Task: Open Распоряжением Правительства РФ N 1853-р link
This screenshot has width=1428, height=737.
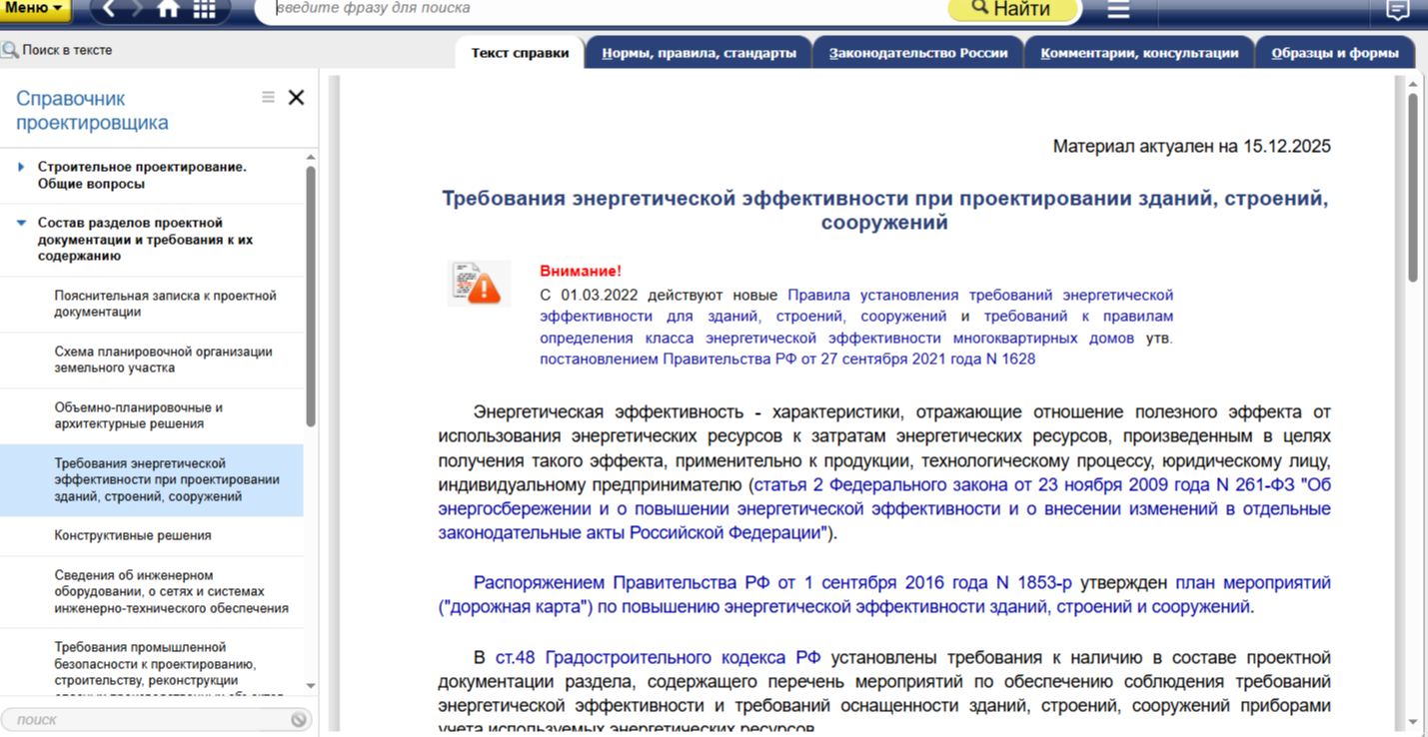Action: pyautogui.click(x=772, y=582)
